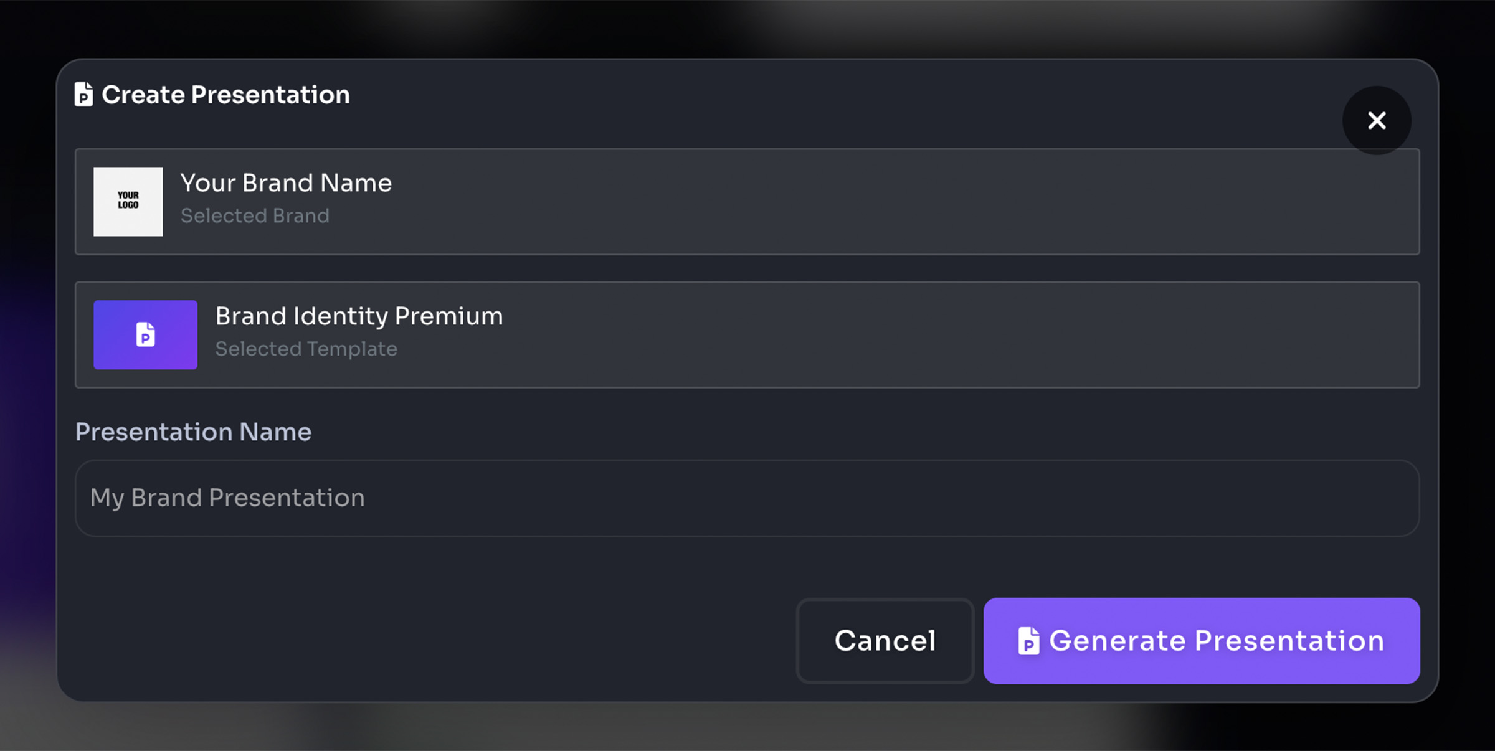Dismiss the dialog with the X button

[x=1377, y=121]
